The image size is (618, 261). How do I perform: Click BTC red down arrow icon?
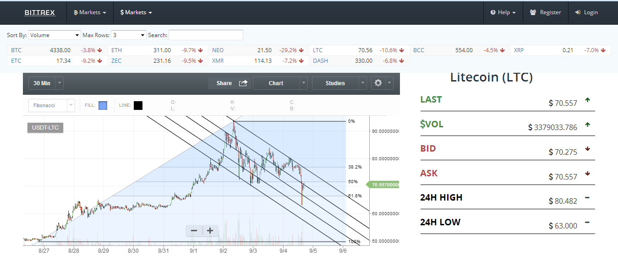(99, 50)
